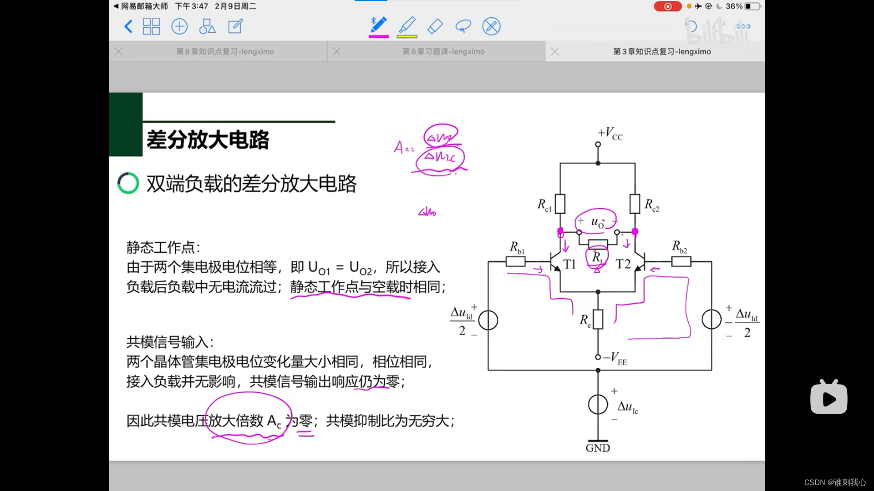Viewport: 874px width, 491px height.
Task: Pick the eraser tool
Action: tap(435, 26)
